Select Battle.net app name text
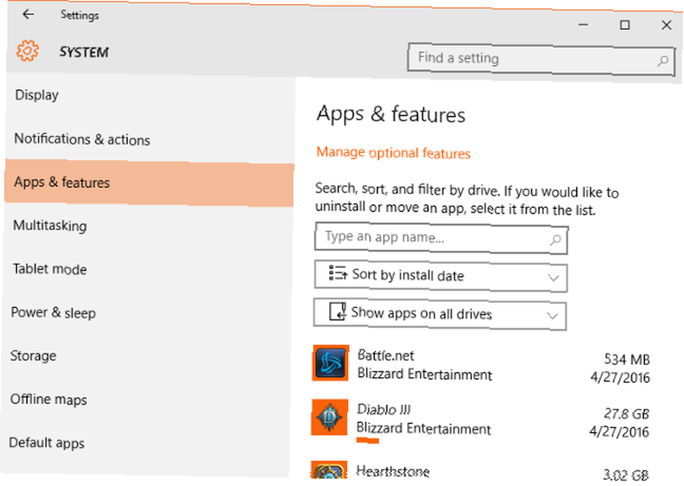684x486 pixels. tap(386, 355)
